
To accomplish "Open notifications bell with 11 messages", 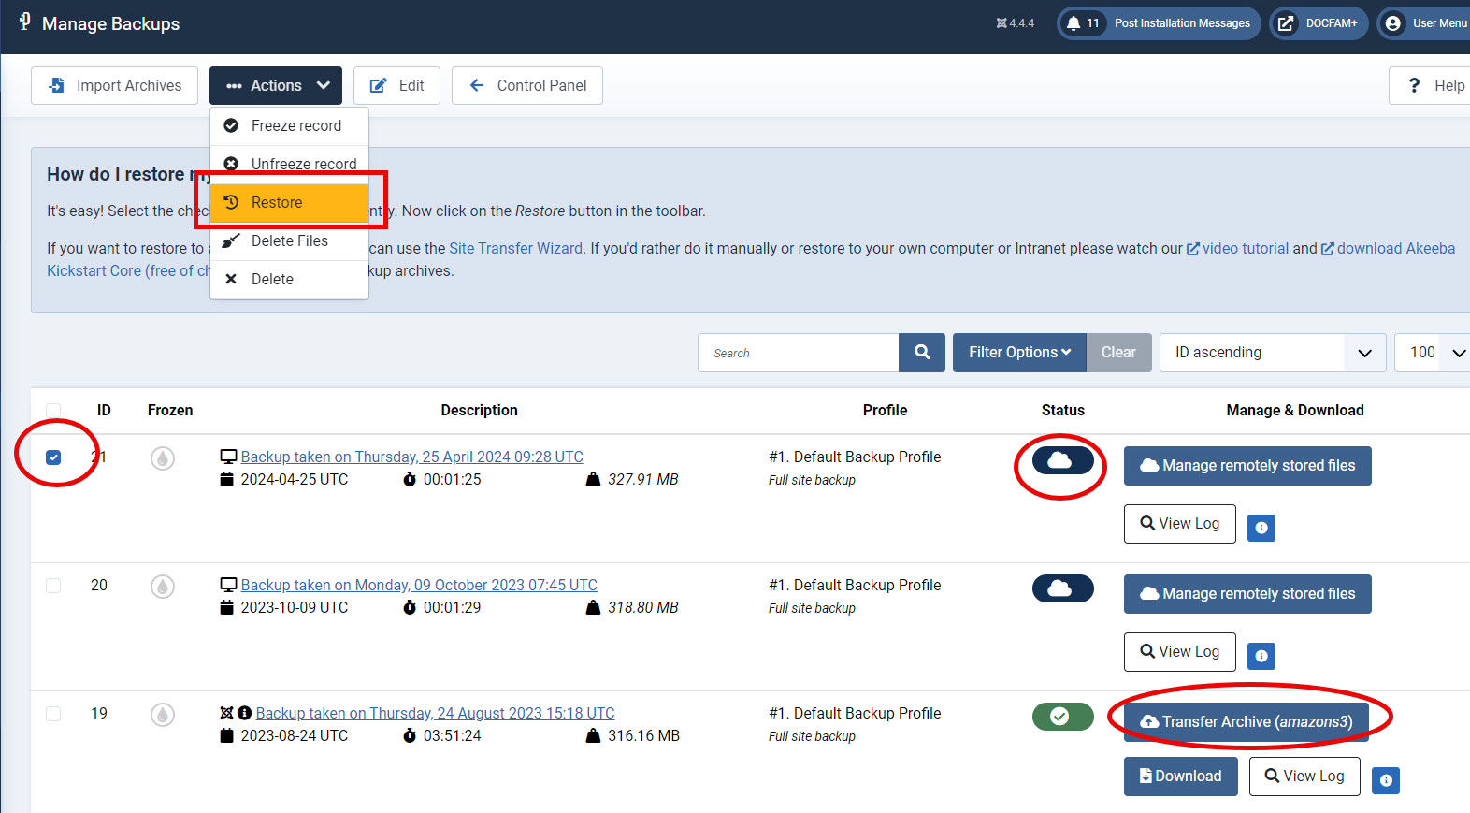I will tap(1082, 23).
